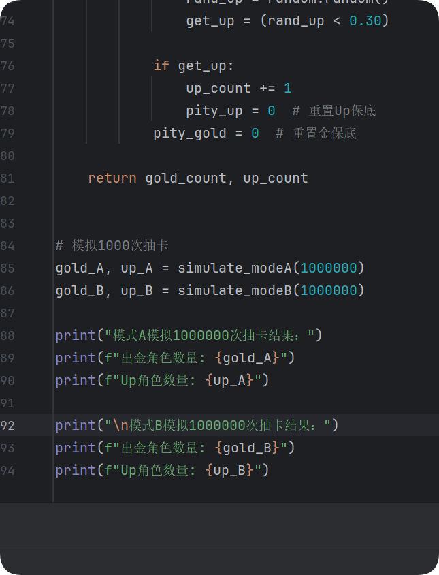The width and height of the screenshot is (439, 575).
Task: Click line number 88 in gutter
Action: pos(7,335)
